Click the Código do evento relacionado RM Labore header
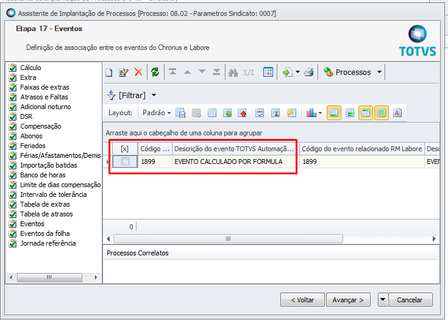Viewport: 448px width, 320px height. click(361, 149)
